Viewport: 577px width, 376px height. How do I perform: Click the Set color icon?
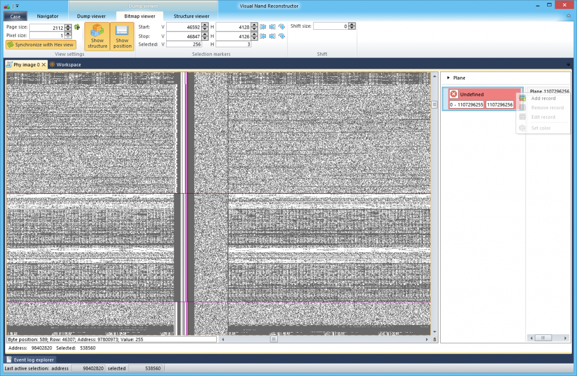tap(522, 128)
